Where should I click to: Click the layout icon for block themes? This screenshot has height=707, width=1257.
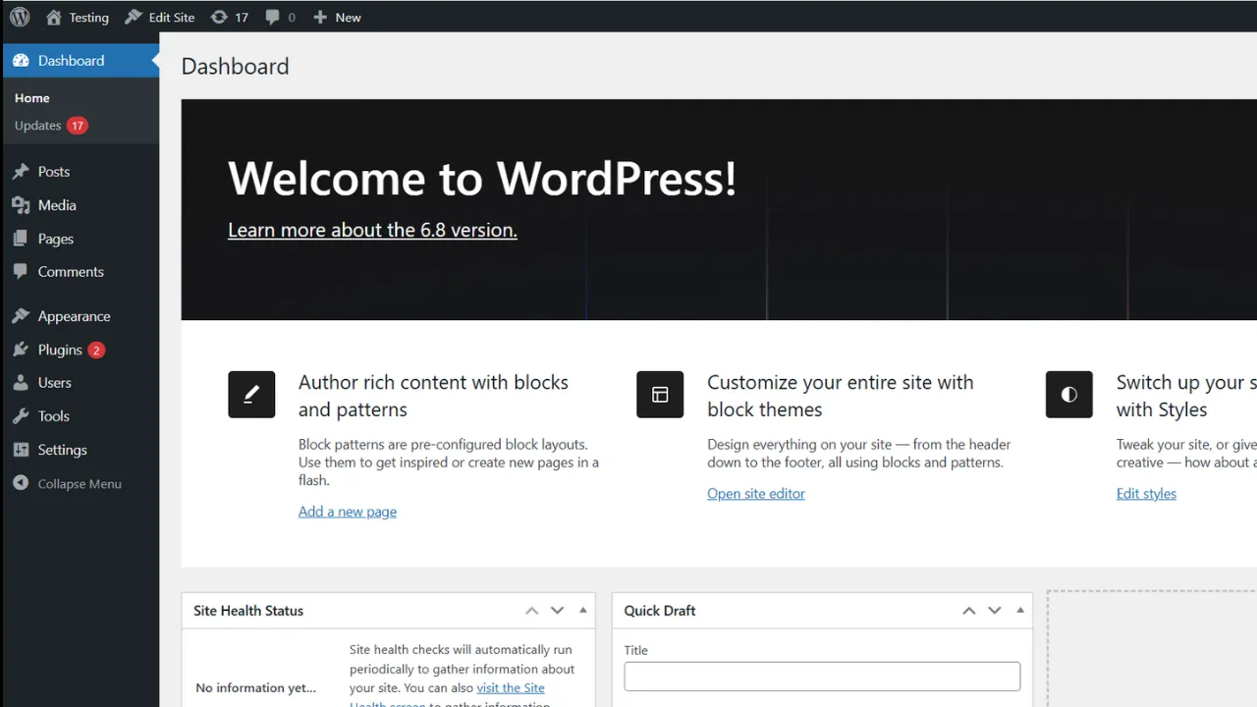point(660,394)
